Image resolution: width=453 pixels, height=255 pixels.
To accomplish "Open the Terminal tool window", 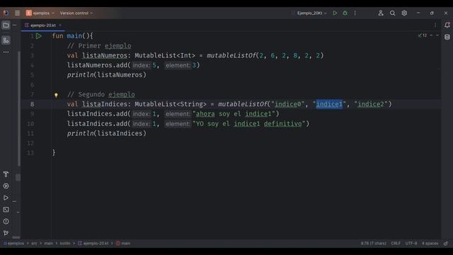I will [6, 210].
